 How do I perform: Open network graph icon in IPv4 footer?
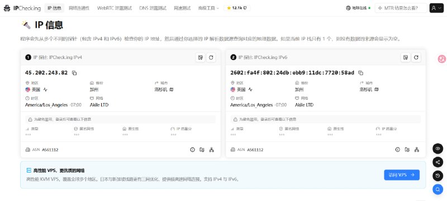(212, 150)
